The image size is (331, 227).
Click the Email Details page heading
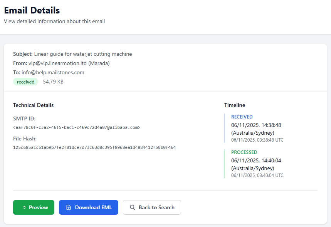[x=32, y=10]
